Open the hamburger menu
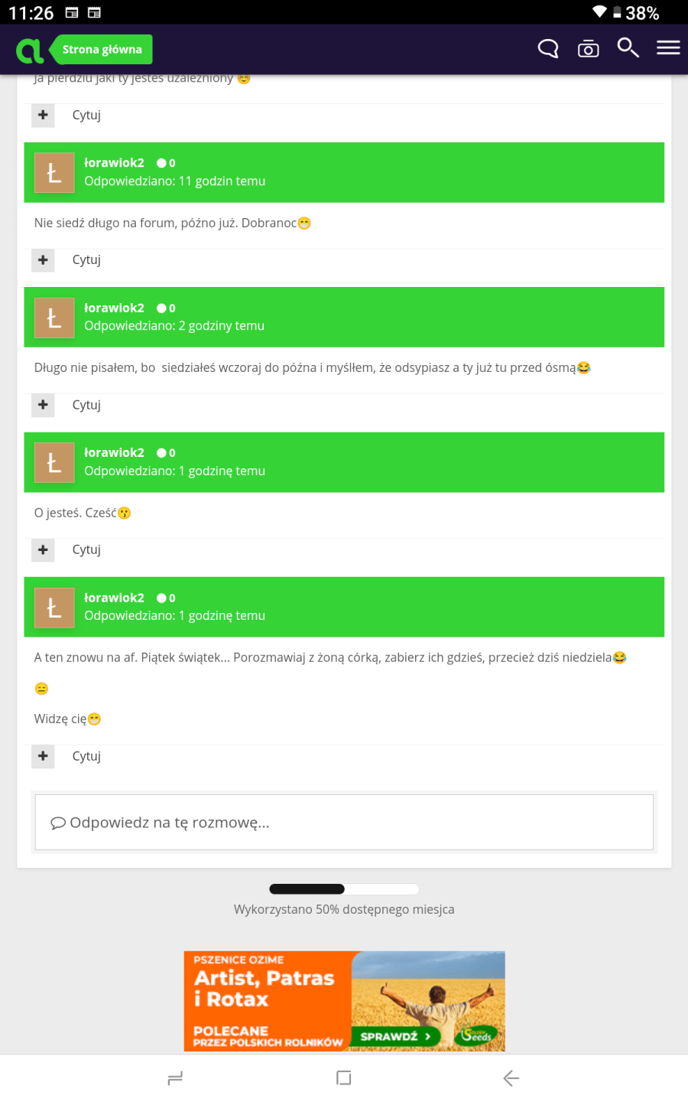The width and height of the screenshot is (688, 1102). click(x=668, y=48)
